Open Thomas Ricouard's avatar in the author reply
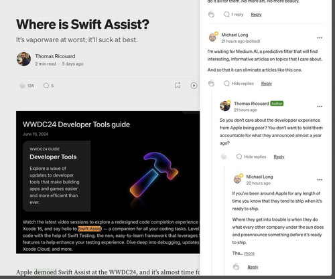The height and width of the screenshot is (279, 335). (225, 106)
